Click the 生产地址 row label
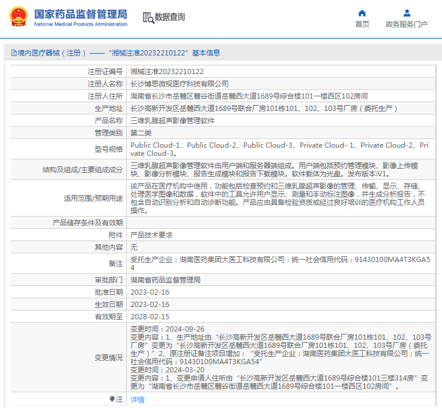Viewport: 442px width, 408px height. coord(109,108)
